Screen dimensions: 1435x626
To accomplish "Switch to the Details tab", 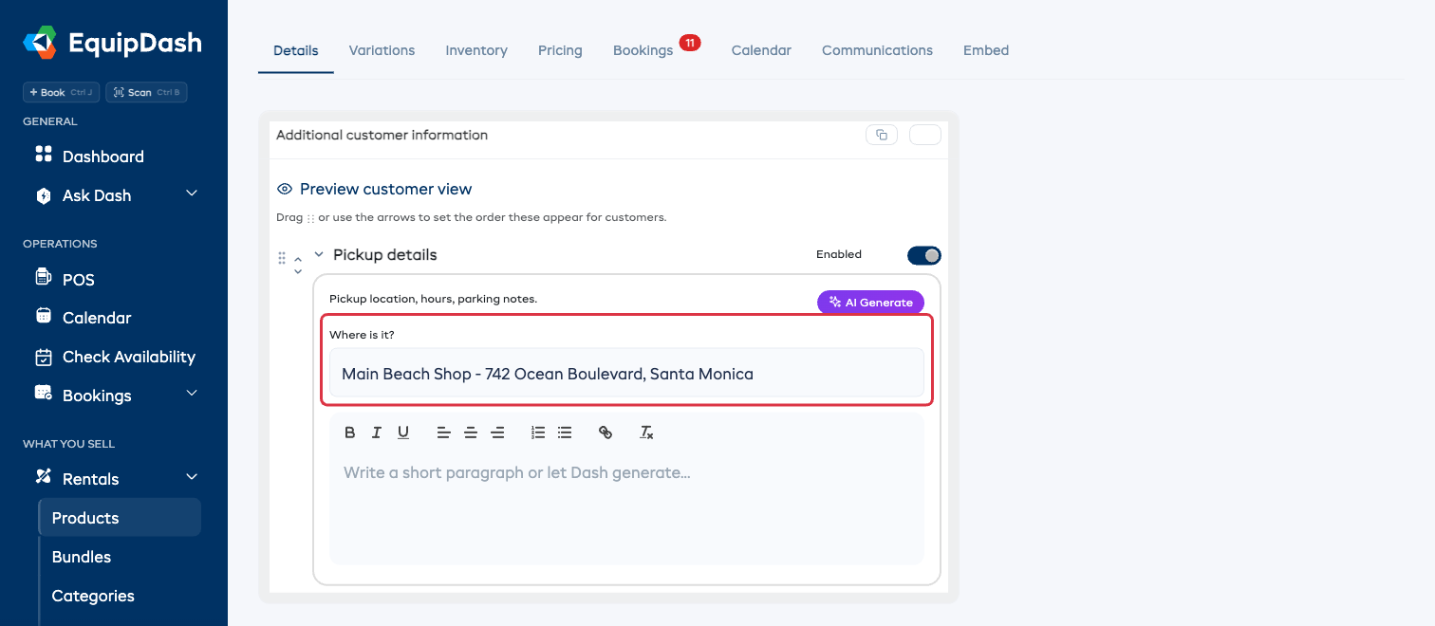I will [296, 50].
